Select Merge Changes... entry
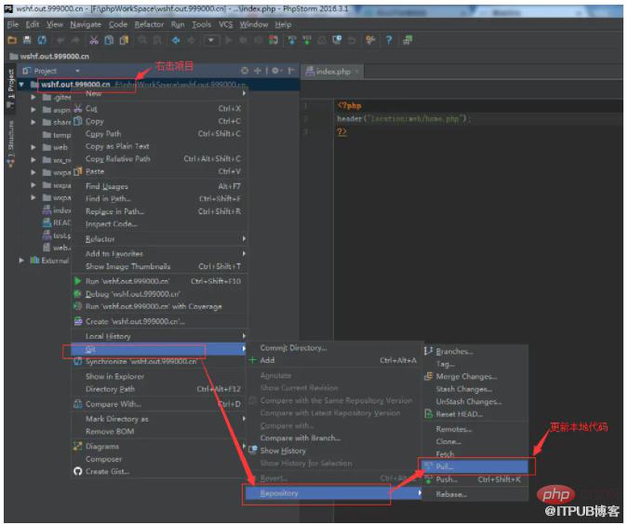629x525 pixels. coord(475,376)
